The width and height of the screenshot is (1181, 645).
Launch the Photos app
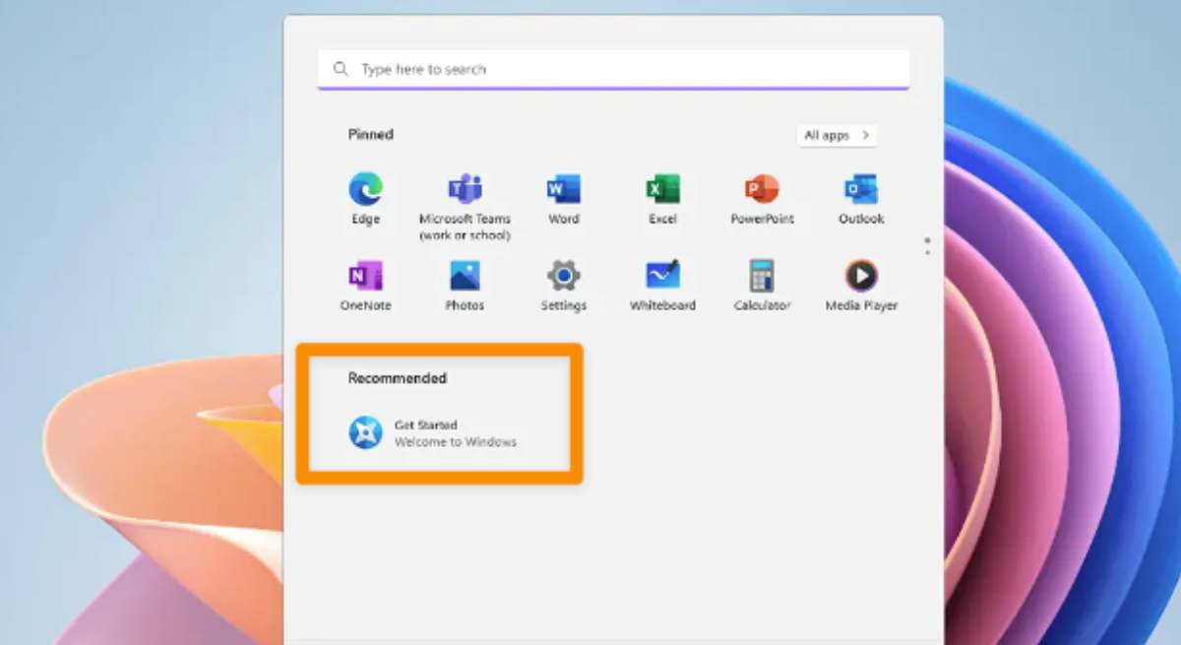(465, 276)
